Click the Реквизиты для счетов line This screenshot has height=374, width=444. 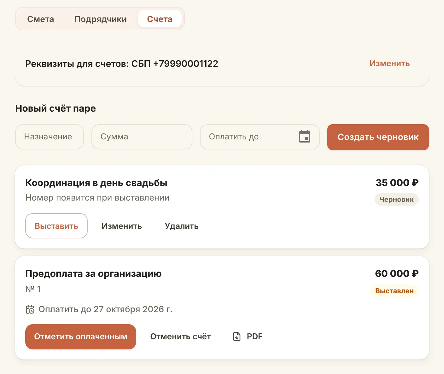122,64
